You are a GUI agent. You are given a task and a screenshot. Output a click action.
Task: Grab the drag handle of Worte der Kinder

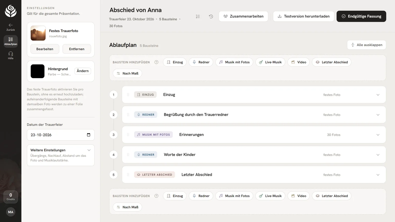128,155
